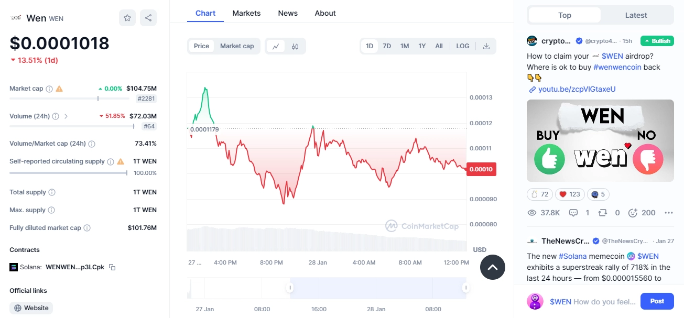This screenshot has height=318, width=684.
Task: Switch the community feed to Latest
Action: pos(635,15)
